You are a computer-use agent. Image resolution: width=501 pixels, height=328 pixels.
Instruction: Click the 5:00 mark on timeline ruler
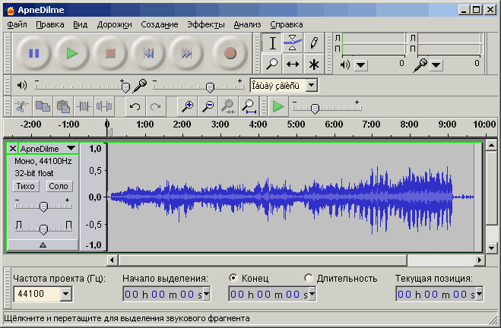click(296, 124)
